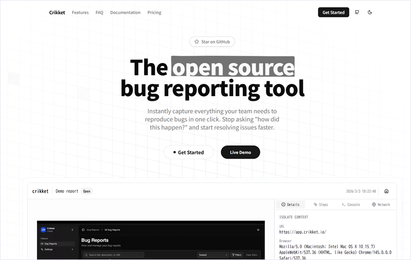Go to the FAQ page link

[99, 12]
